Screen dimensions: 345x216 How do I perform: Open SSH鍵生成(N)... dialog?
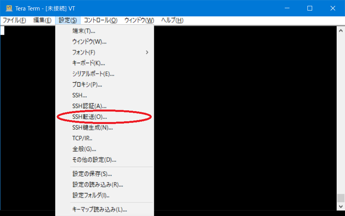click(x=104, y=127)
